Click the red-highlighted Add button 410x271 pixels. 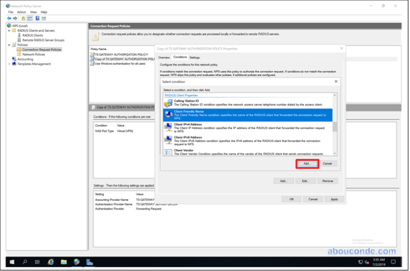[x=307, y=164]
